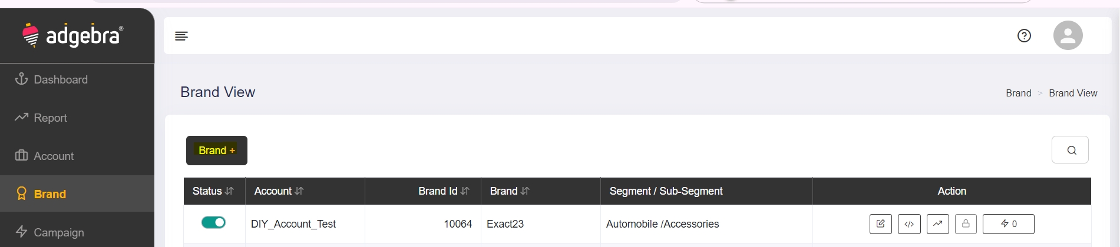Go to Report in sidebar menu
This screenshot has height=247, width=1120.
[50, 118]
